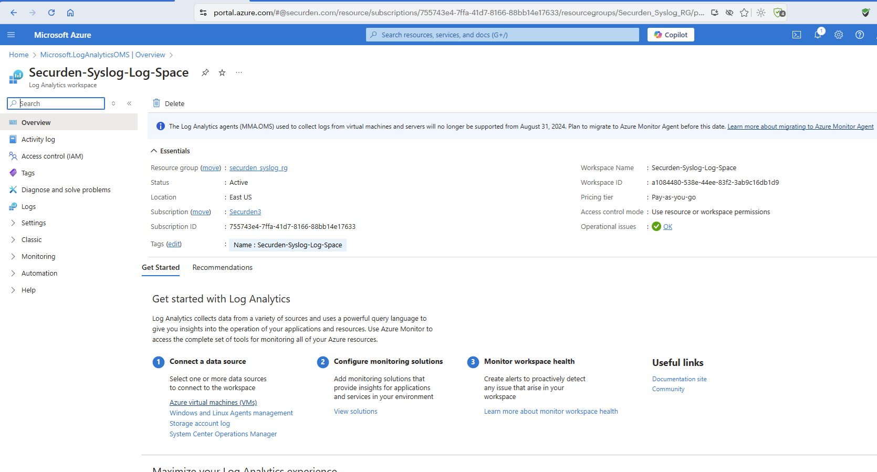The height and width of the screenshot is (472, 877).
Task: Open Microsoft.LogAnalyticsOMS Overview breadcrumb
Action: pyautogui.click(x=103, y=55)
